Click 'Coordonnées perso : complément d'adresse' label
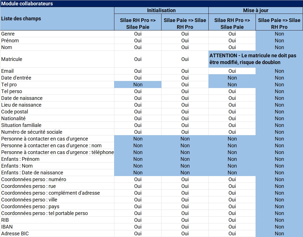 51,193
